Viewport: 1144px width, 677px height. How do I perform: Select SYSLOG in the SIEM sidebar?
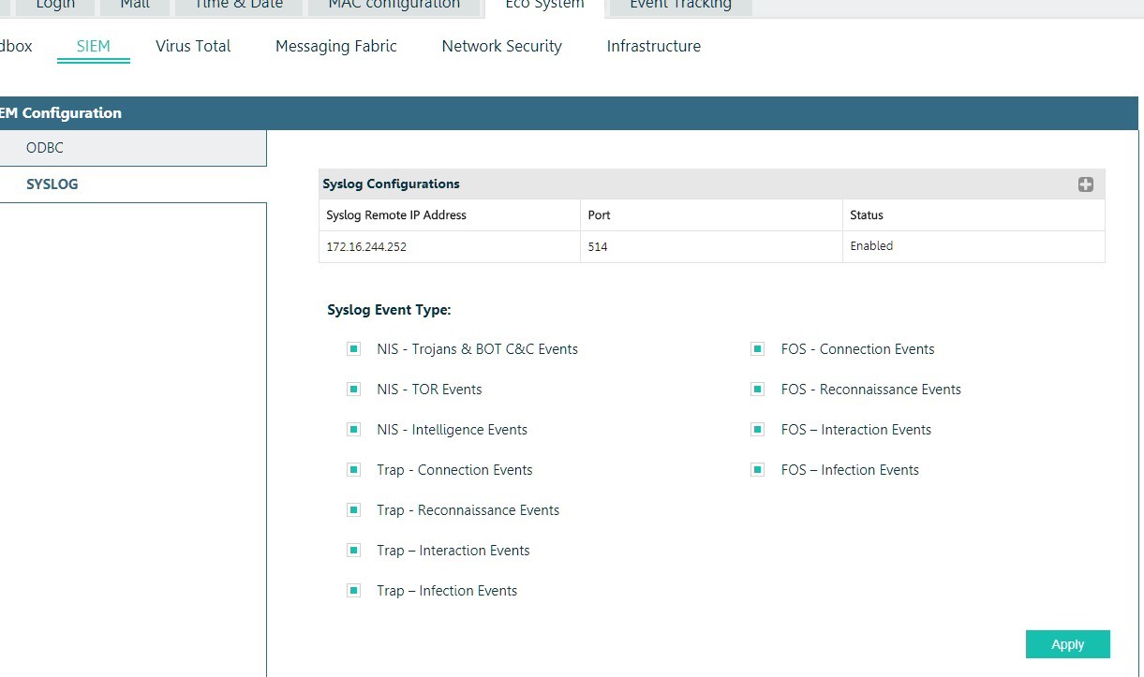click(52, 184)
